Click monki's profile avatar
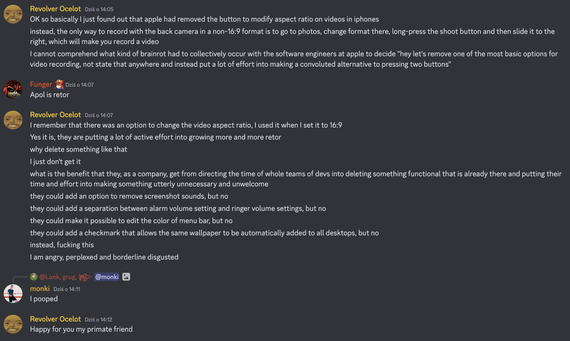 [13, 294]
